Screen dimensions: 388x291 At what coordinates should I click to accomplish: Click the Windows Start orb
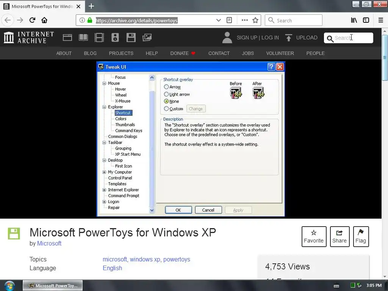point(9,286)
